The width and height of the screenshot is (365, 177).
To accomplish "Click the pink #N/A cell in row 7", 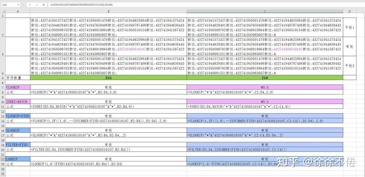I will [265, 87].
